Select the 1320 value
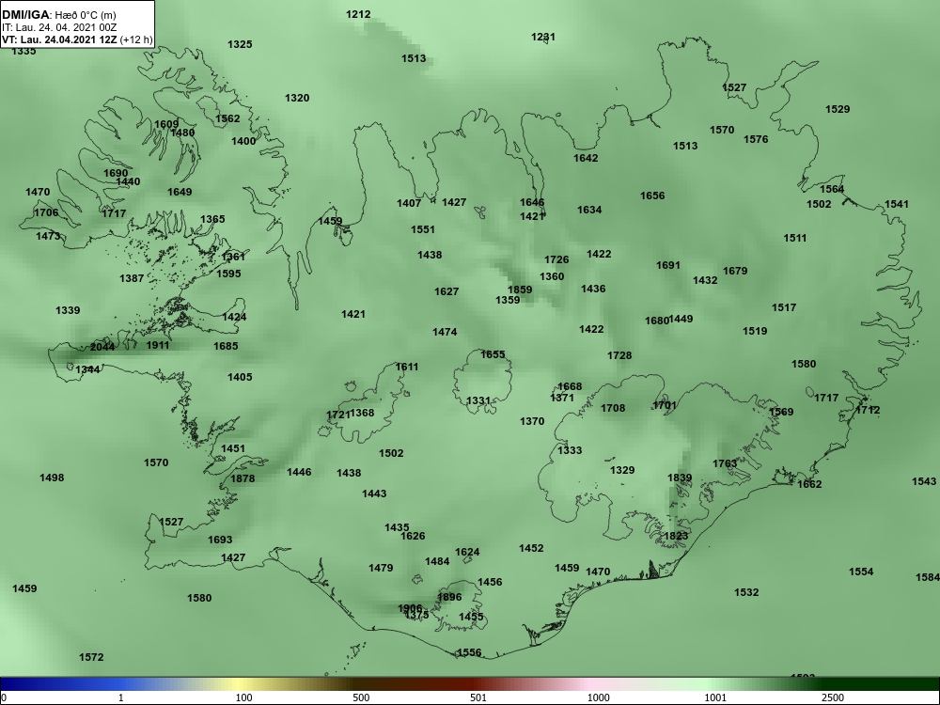 pos(297,99)
